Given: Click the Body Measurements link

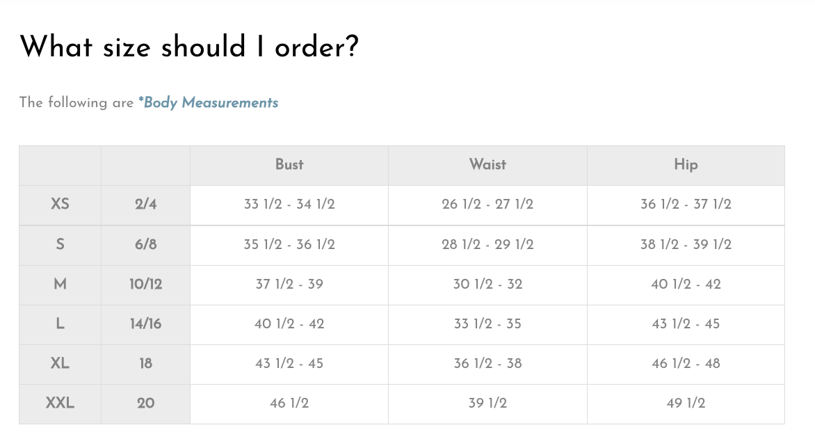Looking at the screenshot, I should click(209, 103).
